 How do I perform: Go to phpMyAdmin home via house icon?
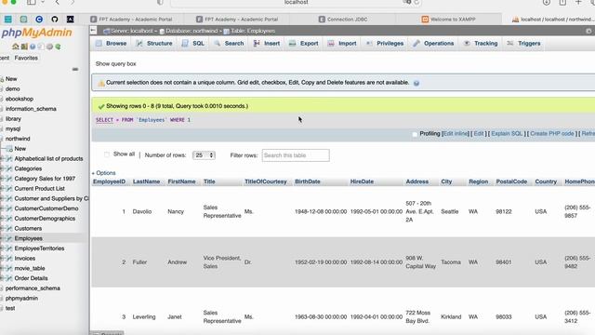(x=16, y=47)
